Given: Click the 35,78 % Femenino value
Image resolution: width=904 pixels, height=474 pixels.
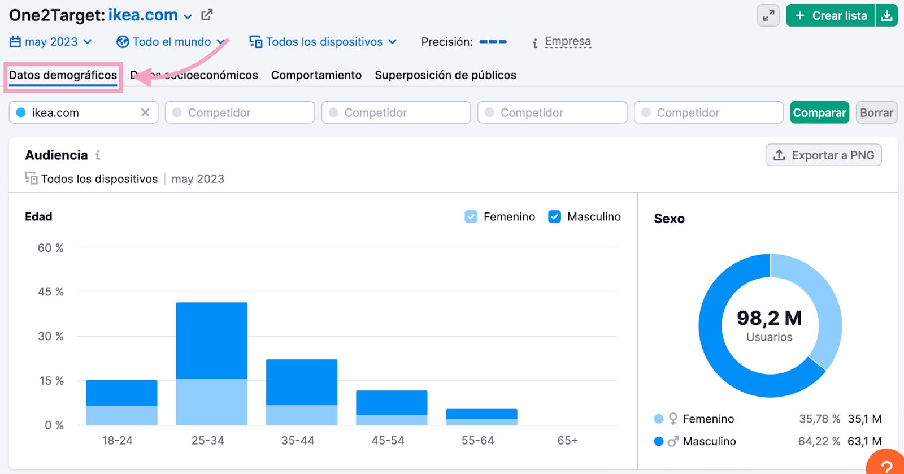Looking at the screenshot, I should pos(819,419).
